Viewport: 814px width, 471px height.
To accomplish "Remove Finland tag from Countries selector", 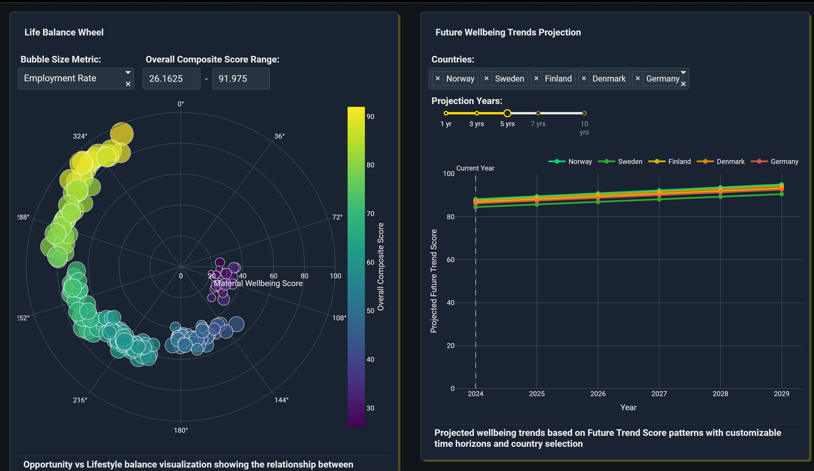I will click(x=536, y=78).
